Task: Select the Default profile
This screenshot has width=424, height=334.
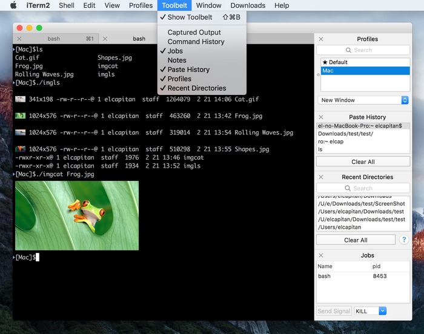Action: pos(365,62)
